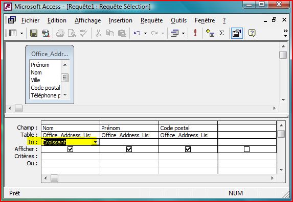Screen dimensions: 293x202
Task: Click the table pane left scroll arrow
Action: pyautogui.click(x=10, y=108)
